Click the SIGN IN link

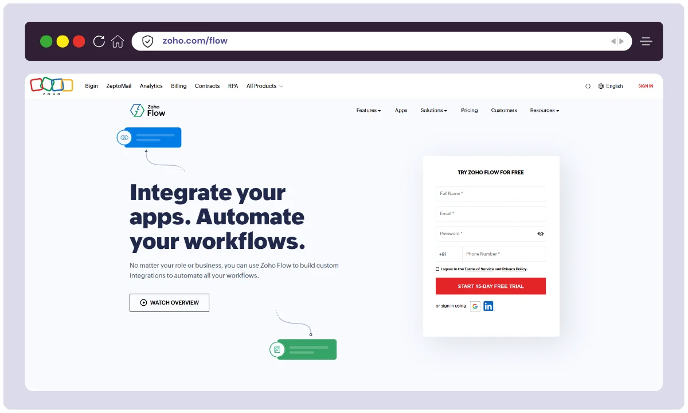pyautogui.click(x=646, y=86)
